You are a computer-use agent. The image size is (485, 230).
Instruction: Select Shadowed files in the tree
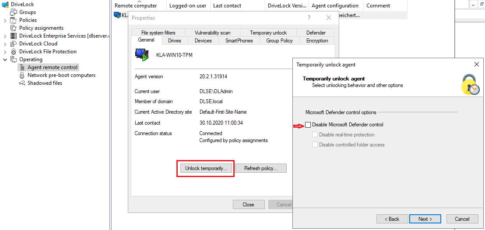pyautogui.click(x=45, y=83)
